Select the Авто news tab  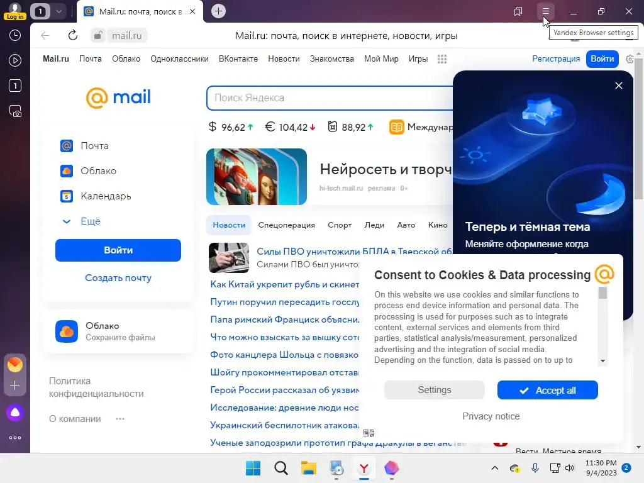(406, 225)
